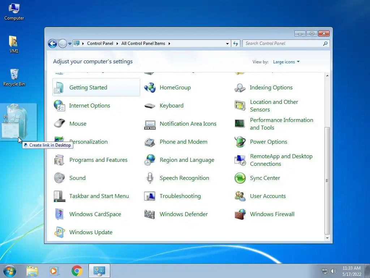This screenshot has width=370, height=278.
Task: Launch Windows Media Player from taskbar
Action: [x=54, y=271]
